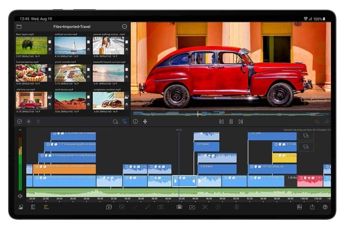
Task: Toggle multi-select checkmark in library panel
Action: 20,121
